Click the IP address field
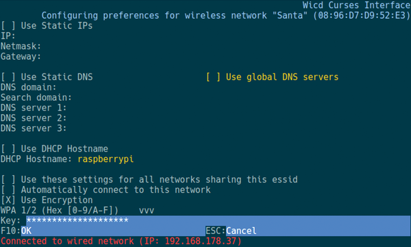This screenshot has height=247, width=411. coord(213,36)
